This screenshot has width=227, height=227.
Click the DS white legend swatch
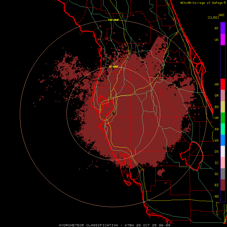tap(223, 151)
